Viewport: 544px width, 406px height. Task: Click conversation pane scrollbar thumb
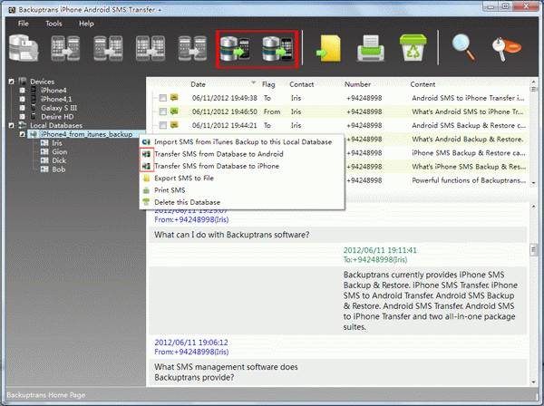coord(534,249)
